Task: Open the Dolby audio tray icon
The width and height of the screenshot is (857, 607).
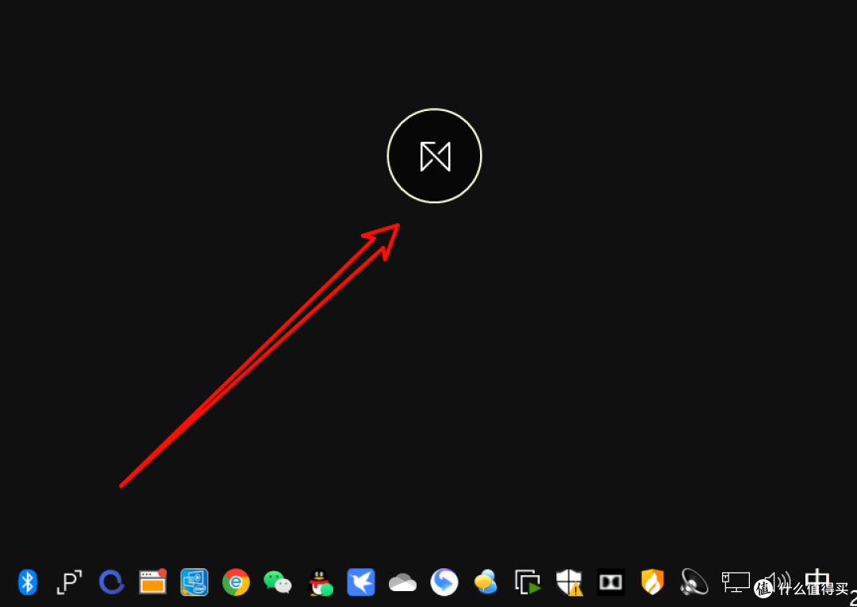Action: tap(610, 582)
